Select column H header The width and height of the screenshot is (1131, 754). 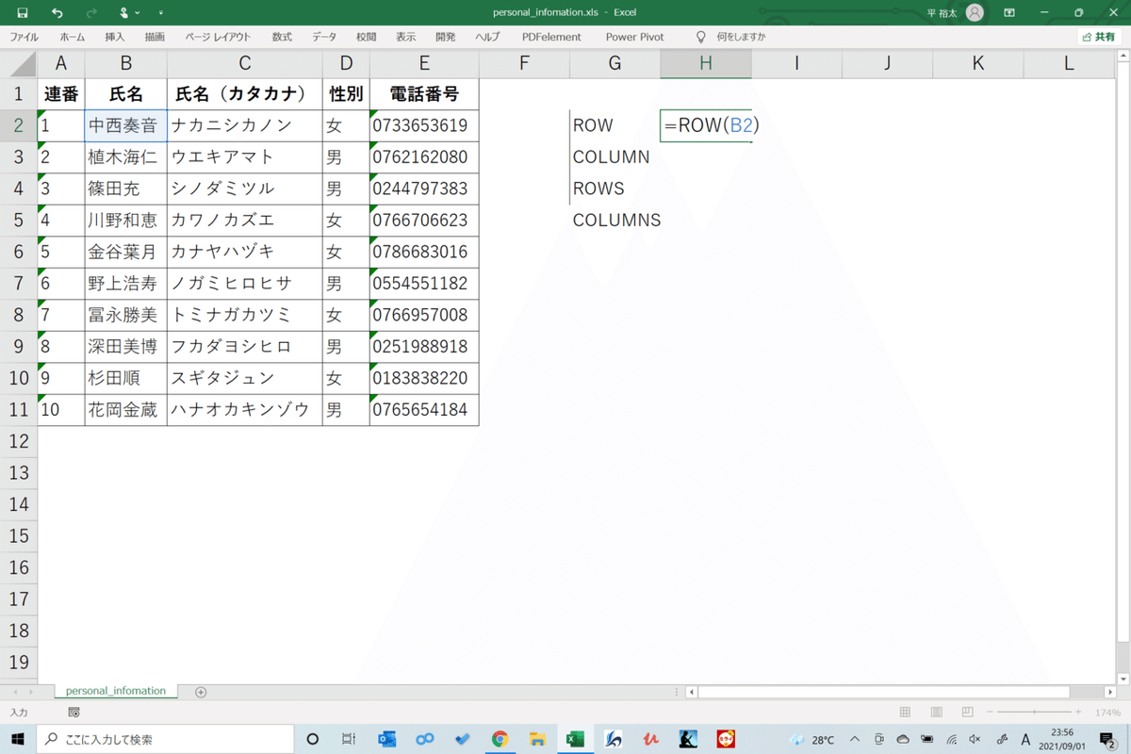(705, 63)
